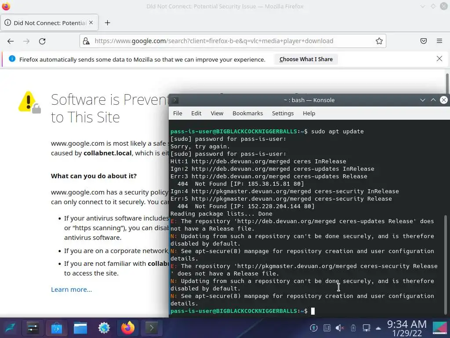Click the Konsole terminal scrollbar
Viewport: 450px width, 338px height.
pyautogui.click(x=446, y=265)
